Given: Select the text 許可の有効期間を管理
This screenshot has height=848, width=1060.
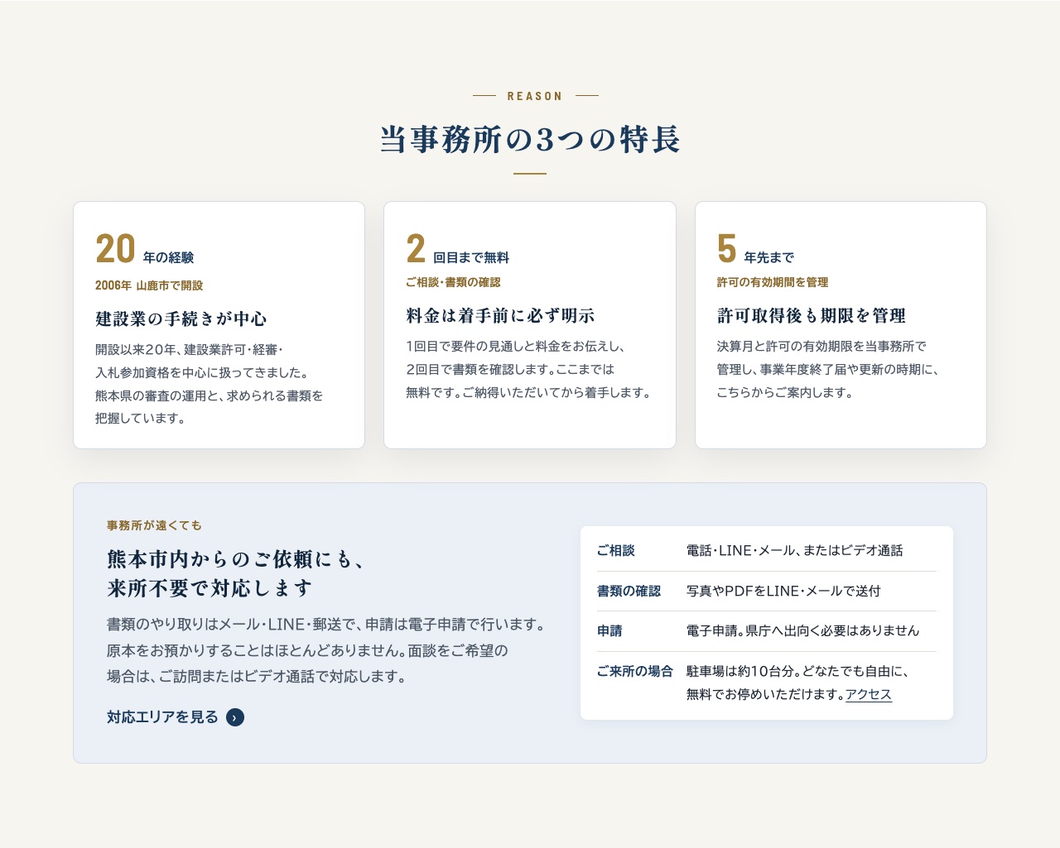Looking at the screenshot, I should [x=773, y=282].
